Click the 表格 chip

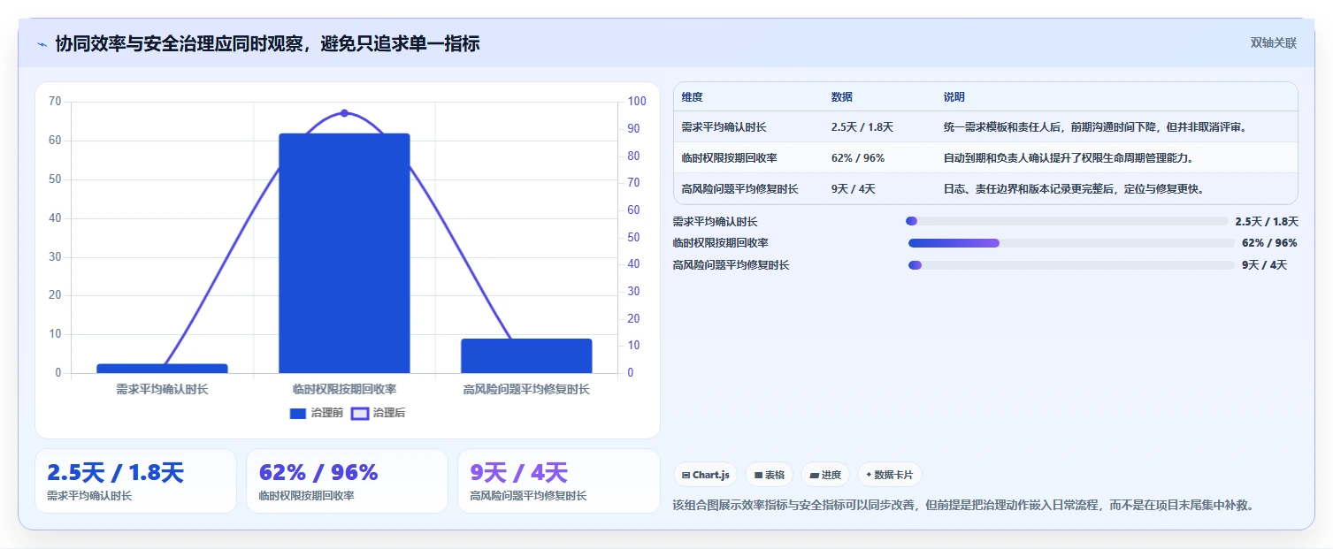click(769, 475)
